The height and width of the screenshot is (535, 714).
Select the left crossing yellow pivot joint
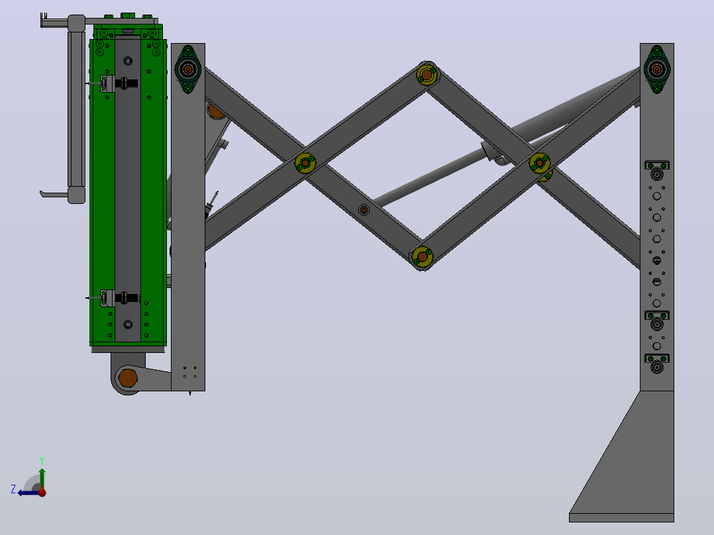305,163
